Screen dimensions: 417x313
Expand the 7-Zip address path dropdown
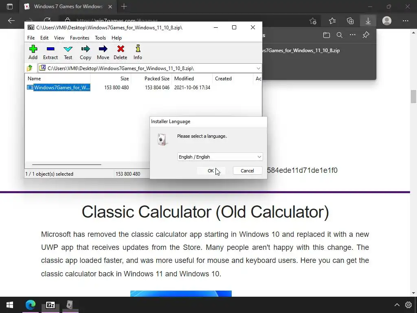(x=258, y=68)
